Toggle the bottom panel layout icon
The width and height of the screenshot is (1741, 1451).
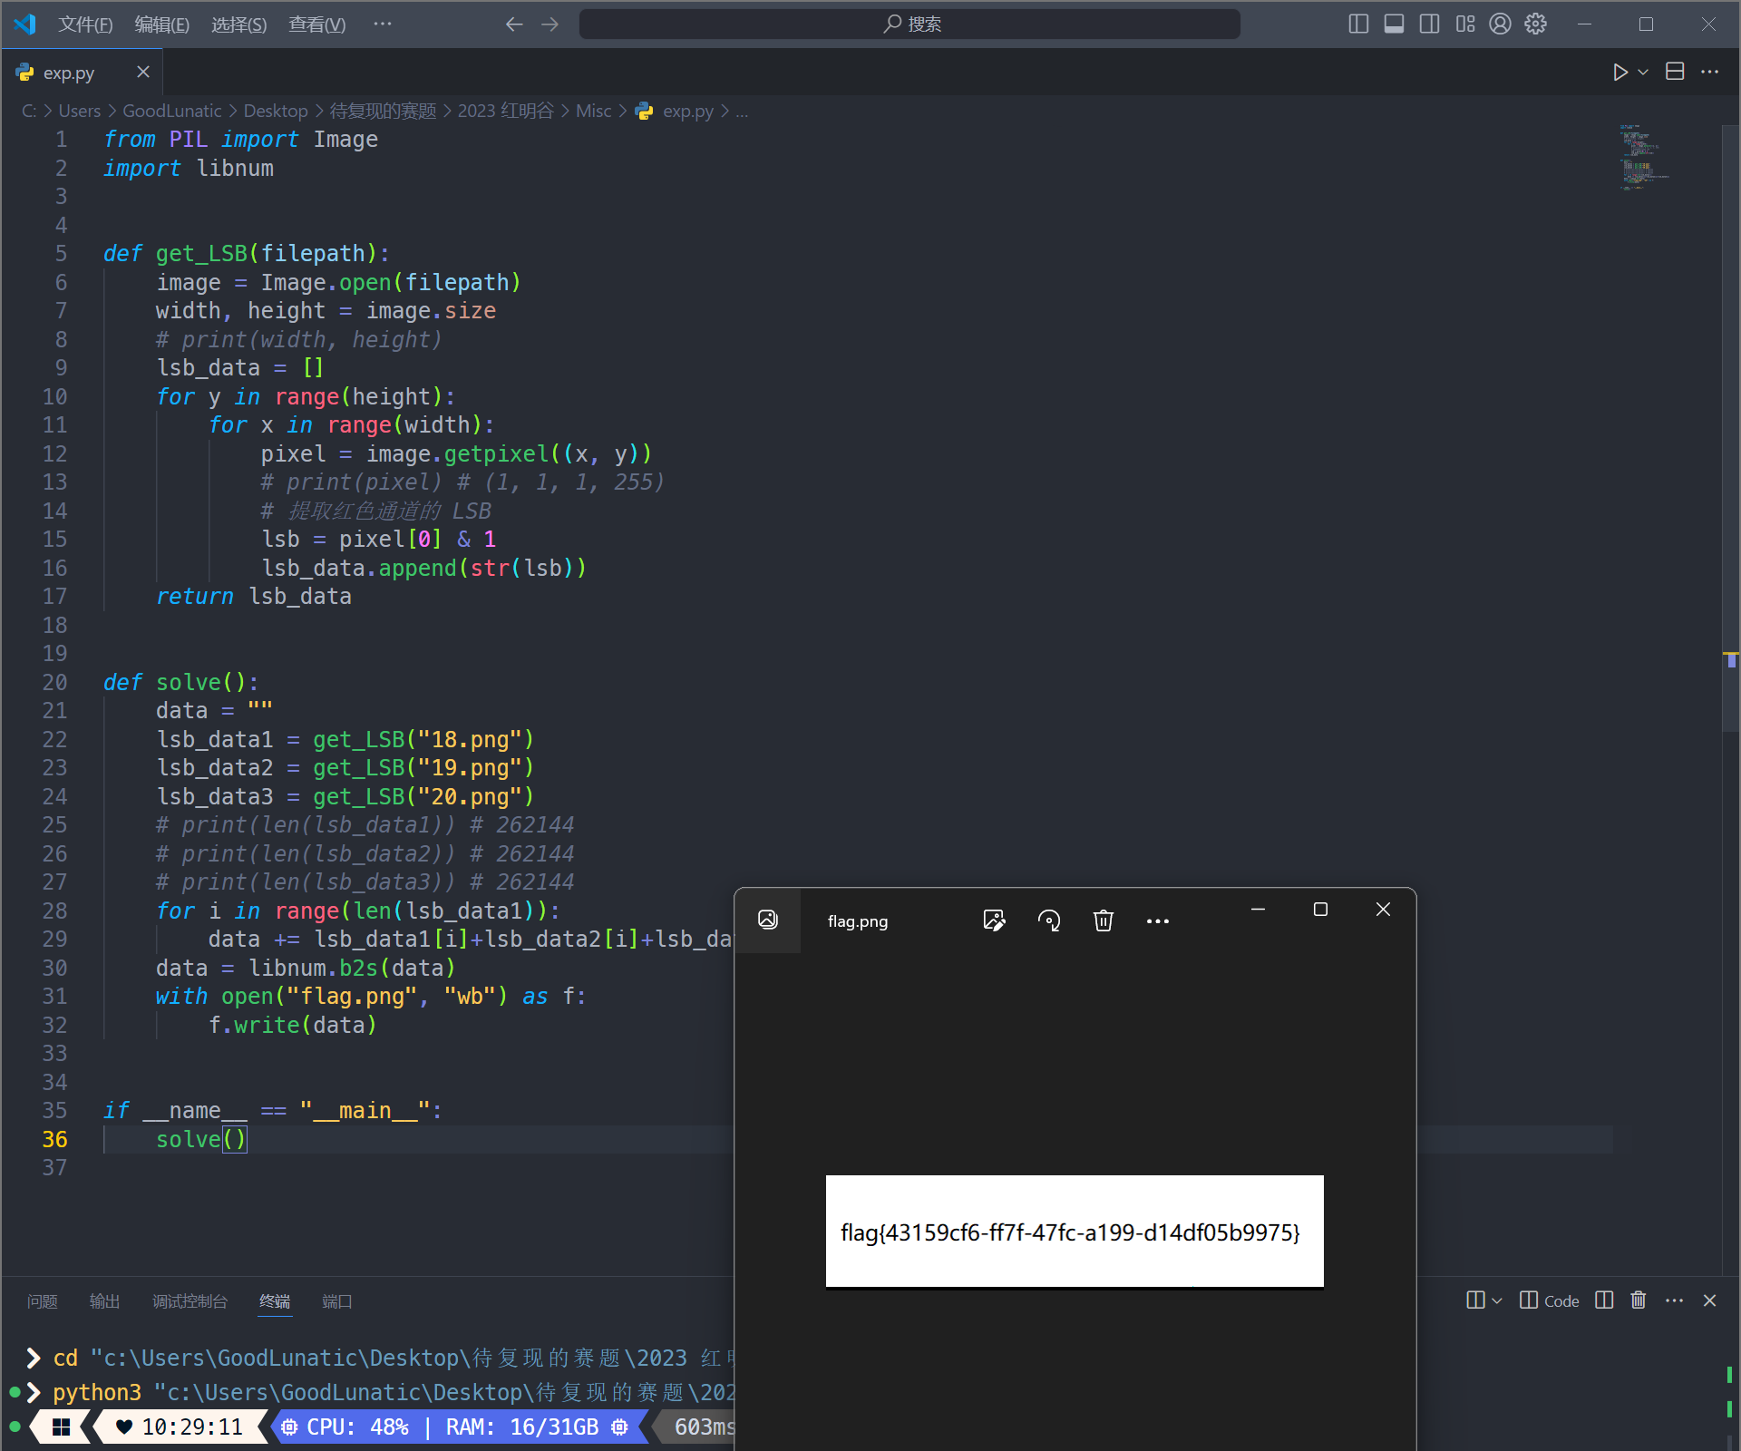tap(1394, 24)
